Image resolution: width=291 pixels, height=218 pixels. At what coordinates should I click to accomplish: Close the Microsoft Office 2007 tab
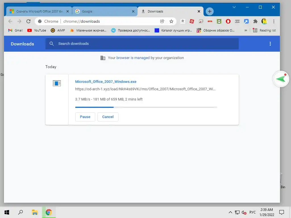point(68,11)
